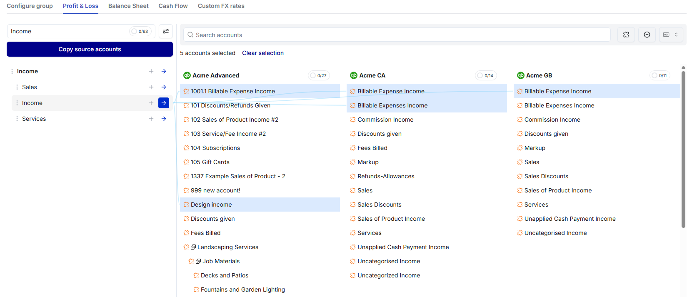
Task: Click the drag handle on top-level Income row
Action: [x=12, y=71]
